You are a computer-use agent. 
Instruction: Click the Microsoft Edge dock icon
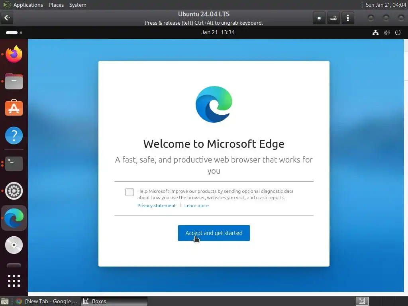[x=14, y=218]
